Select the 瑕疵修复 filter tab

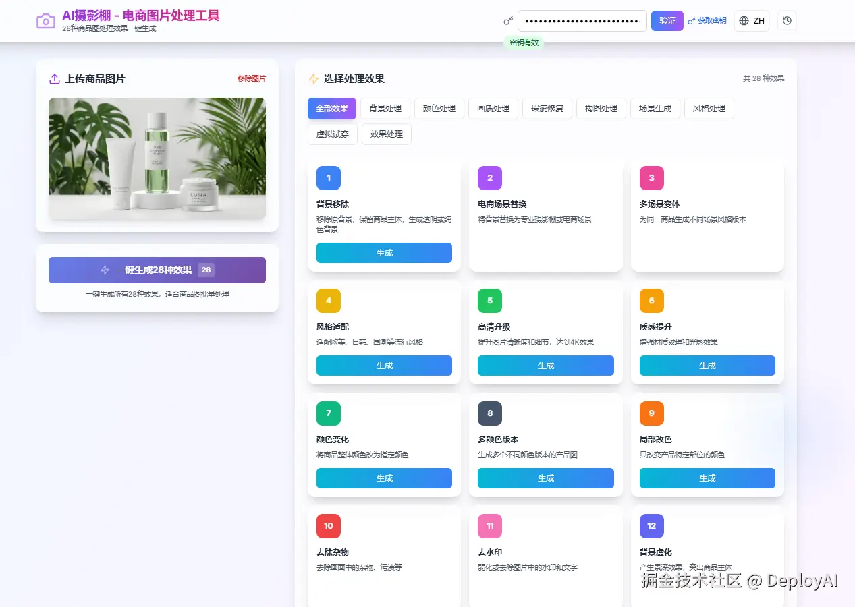547,109
